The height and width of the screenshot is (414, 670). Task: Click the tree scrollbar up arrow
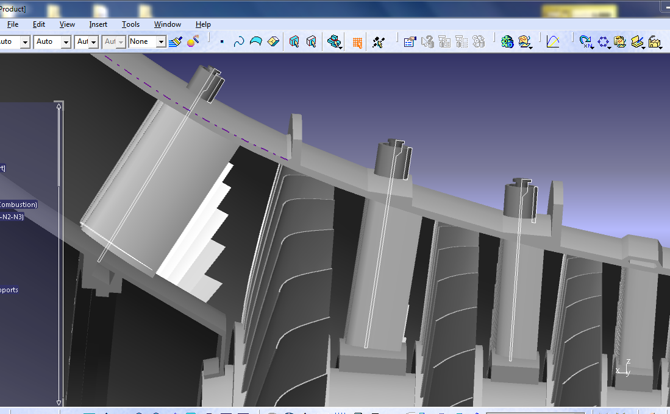59,107
